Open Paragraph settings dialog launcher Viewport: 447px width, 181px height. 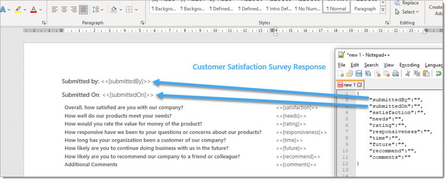(x=143, y=23)
